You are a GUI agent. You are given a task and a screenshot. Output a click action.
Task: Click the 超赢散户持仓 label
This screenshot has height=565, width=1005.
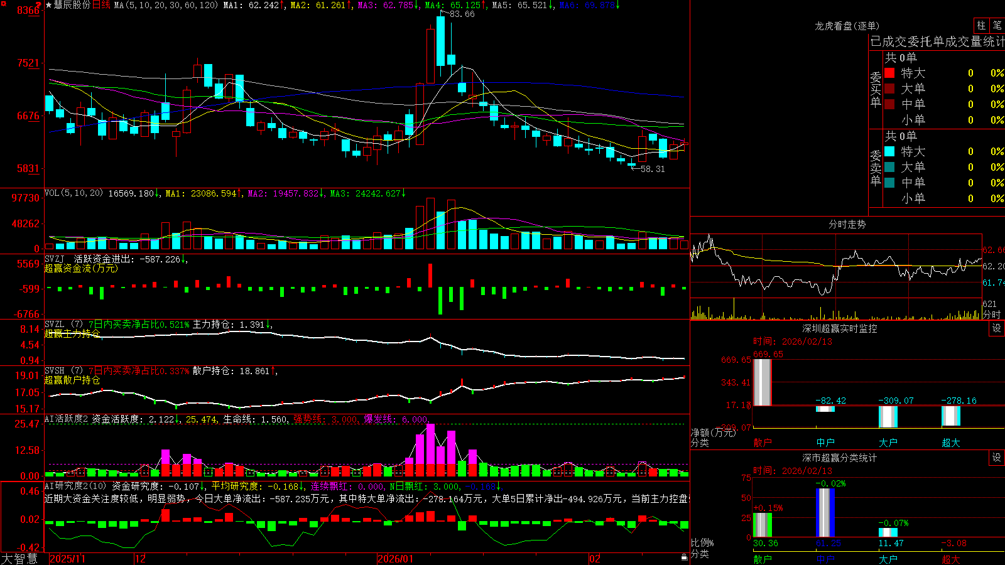point(72,380)
